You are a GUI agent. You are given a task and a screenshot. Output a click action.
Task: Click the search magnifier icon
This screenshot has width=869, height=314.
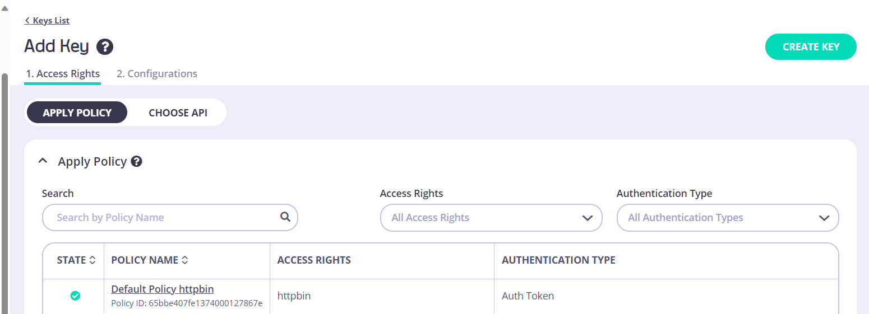[285, 217]
